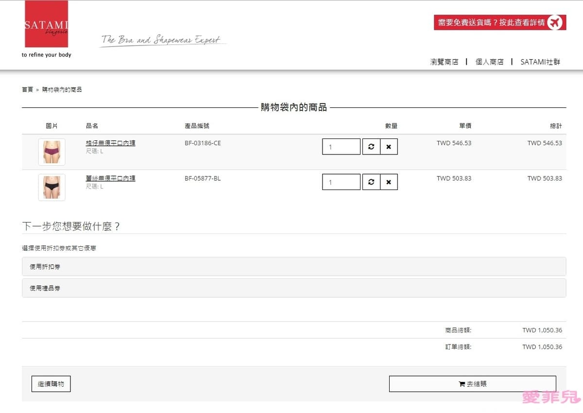The height and width of the screenshot is (413, 583).
Task: Click quantity field for BF-05877-BL
Action: click(x=341, y=182)
